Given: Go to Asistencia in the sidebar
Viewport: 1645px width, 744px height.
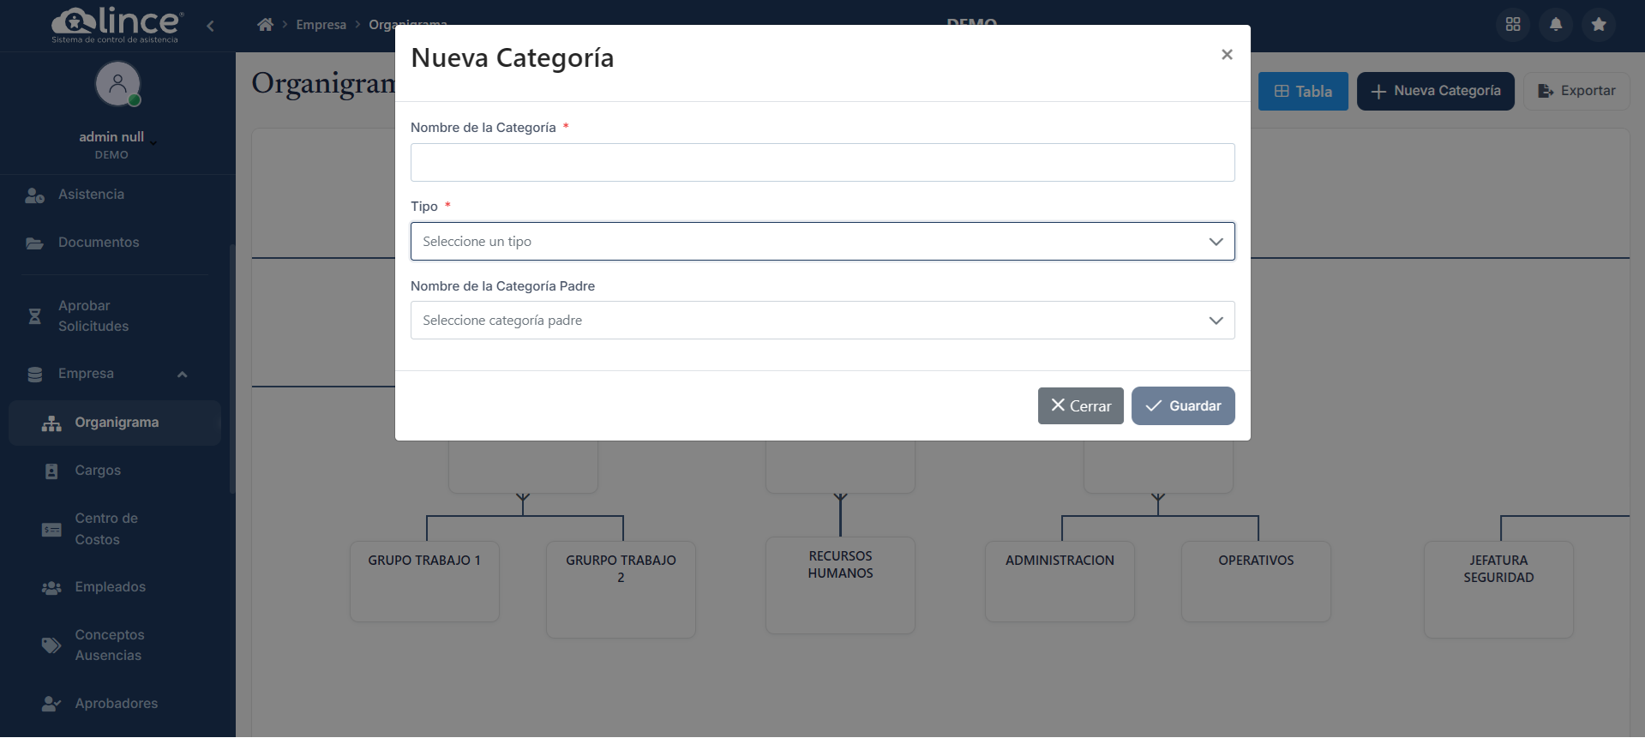Looking at the screenshot, I should tap(91, 195).
